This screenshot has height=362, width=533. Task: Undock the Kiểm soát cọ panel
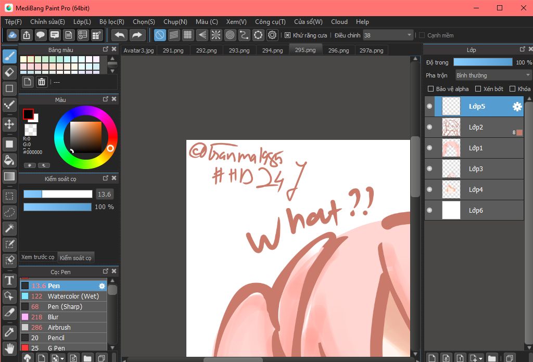click(105, 178)
